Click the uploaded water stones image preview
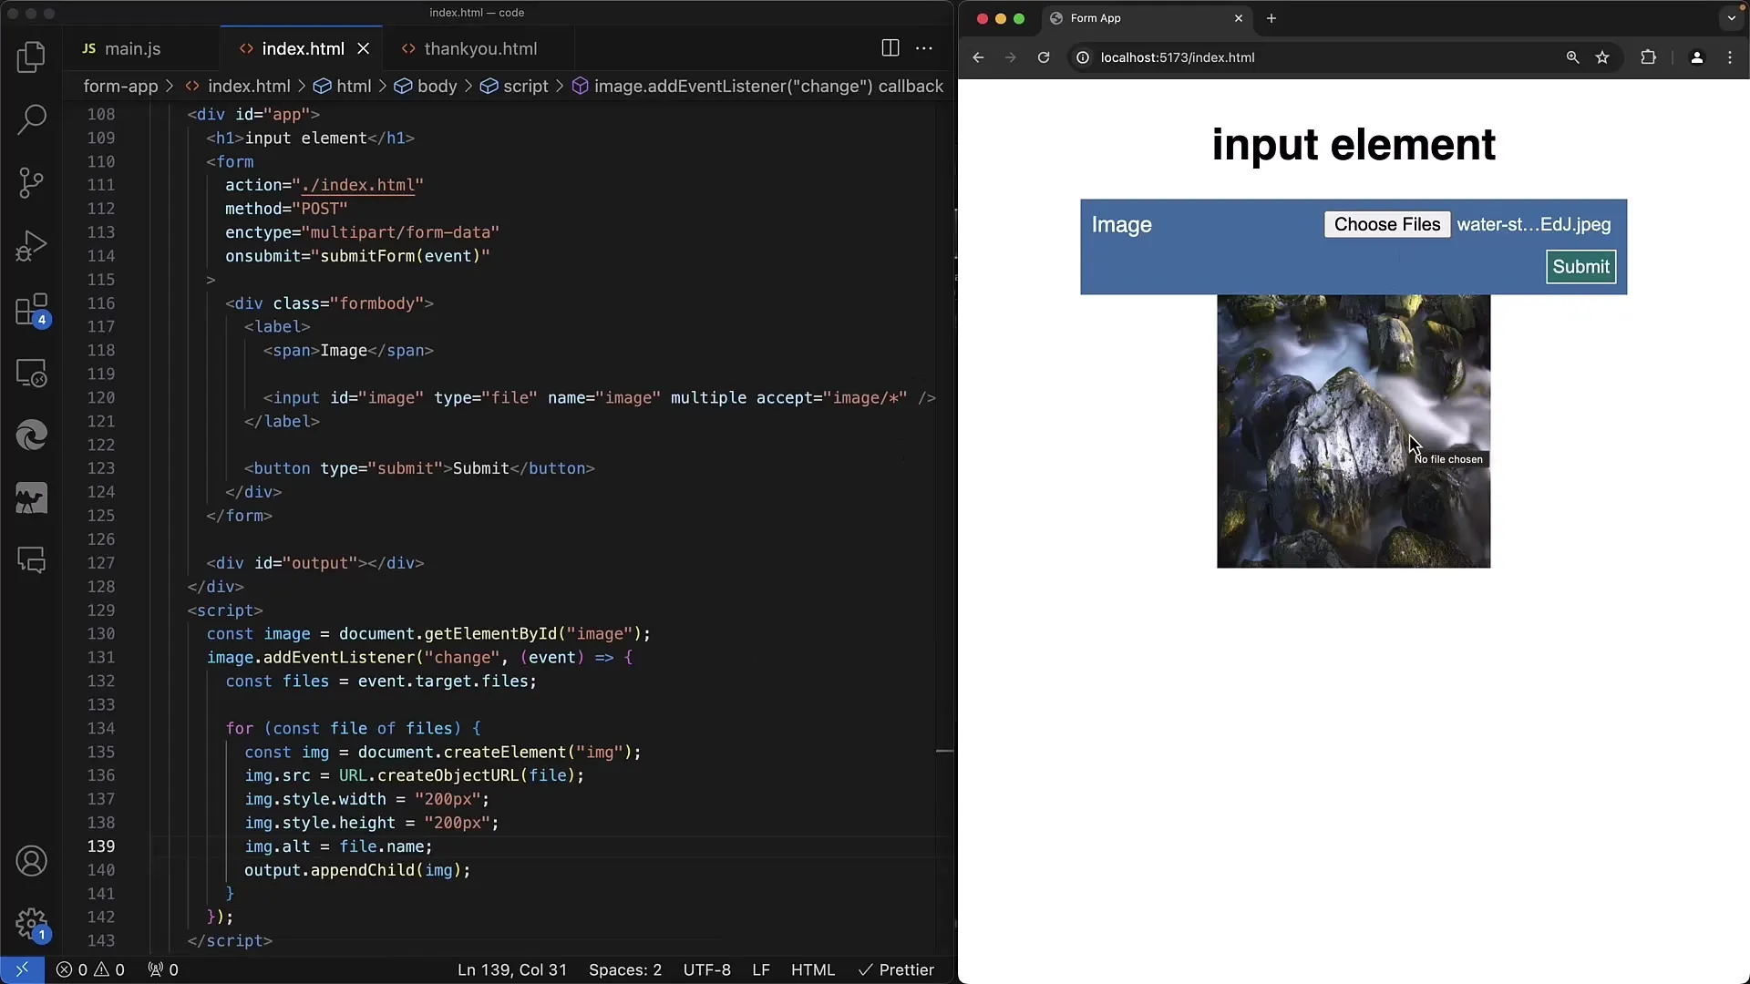This screenshot has width=1750, height=984. (1353, 431)
